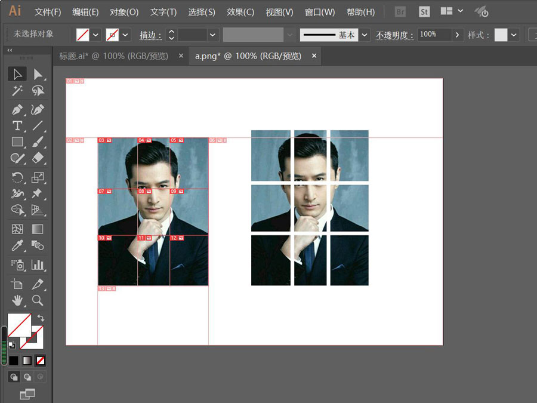Select the Type tool
The height and width of the screenshot is (403, 537).
tap(17, 126)
